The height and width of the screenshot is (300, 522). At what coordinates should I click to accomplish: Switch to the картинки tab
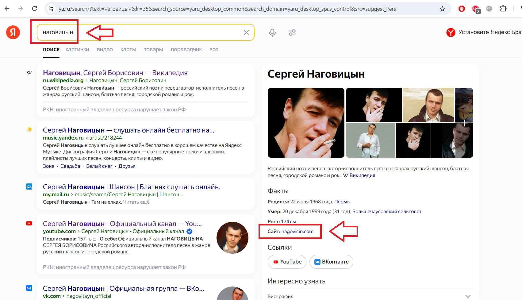point(77,49)
